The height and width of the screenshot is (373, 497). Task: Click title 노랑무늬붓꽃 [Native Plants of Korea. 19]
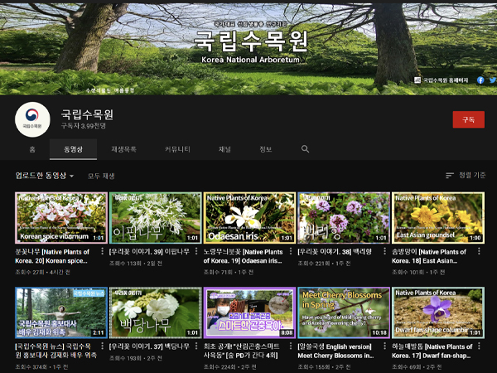pos(243,256)
